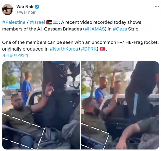
Task: Open the #HAMAS hashtag link
Action: coord(95,29)
